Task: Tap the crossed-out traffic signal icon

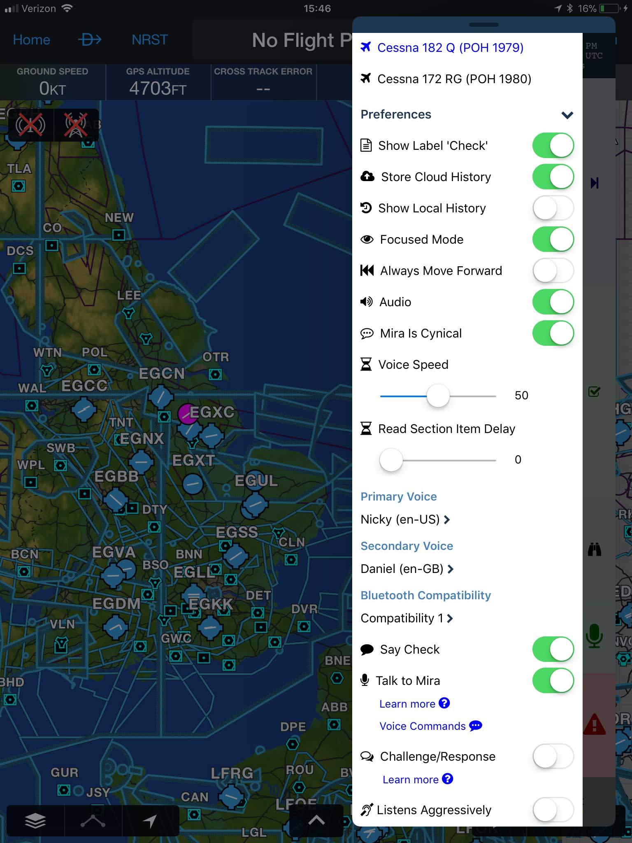Action: tap(31, 125)
